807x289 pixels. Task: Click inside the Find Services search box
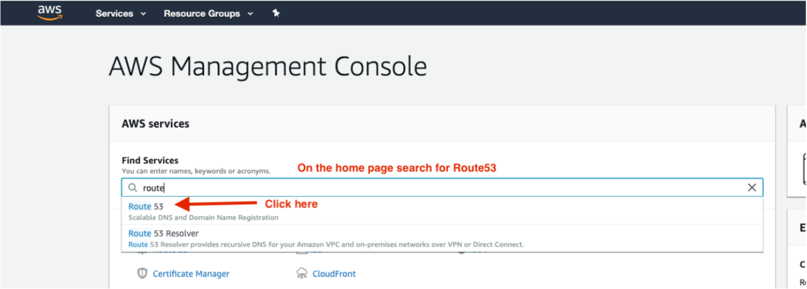tap(442, 188)
